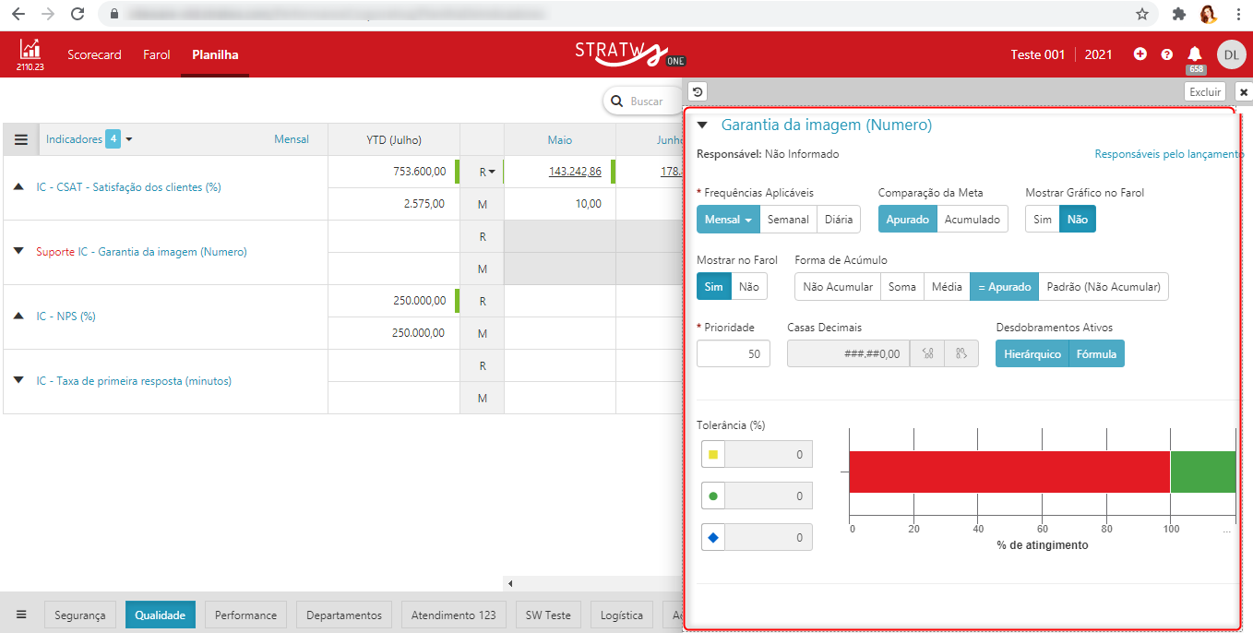Open the help question mark icon

[x=1167, y=54]
